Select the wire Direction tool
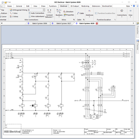 point(68,12)
